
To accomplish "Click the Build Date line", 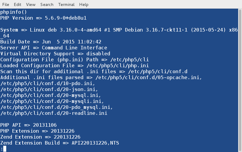I will pyautogui.click(x=50, y=42).
